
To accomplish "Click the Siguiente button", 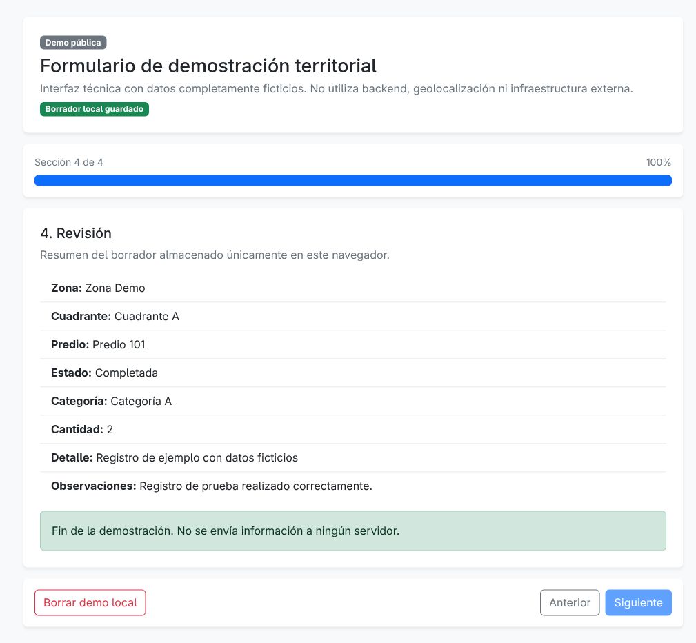I will pos(638,602).
